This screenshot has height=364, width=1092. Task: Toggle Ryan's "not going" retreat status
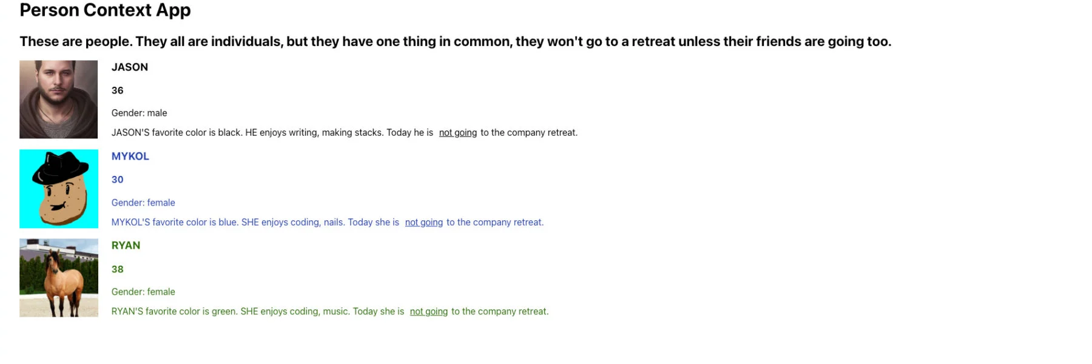point(428,312)
